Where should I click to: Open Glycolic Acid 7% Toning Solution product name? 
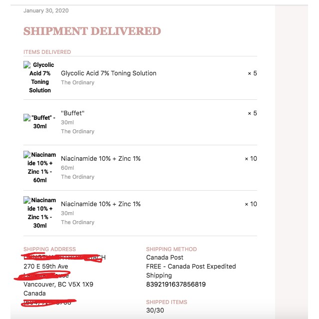pyautogui.click(x=108, y=73)
